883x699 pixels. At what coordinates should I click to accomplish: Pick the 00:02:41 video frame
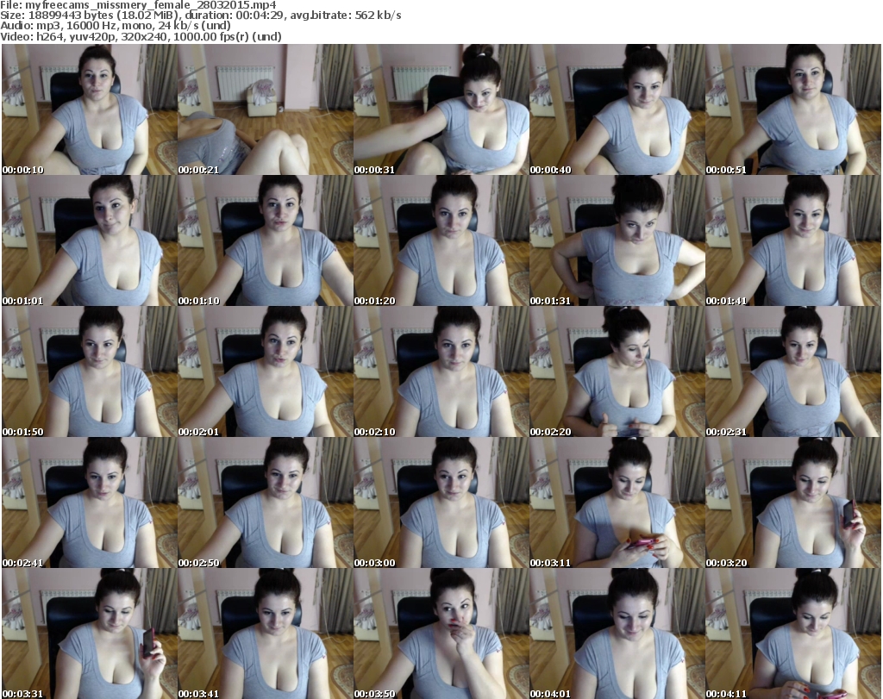[89, 503]
